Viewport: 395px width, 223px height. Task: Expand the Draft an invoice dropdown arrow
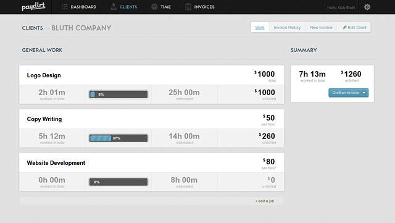pos(364,93)
